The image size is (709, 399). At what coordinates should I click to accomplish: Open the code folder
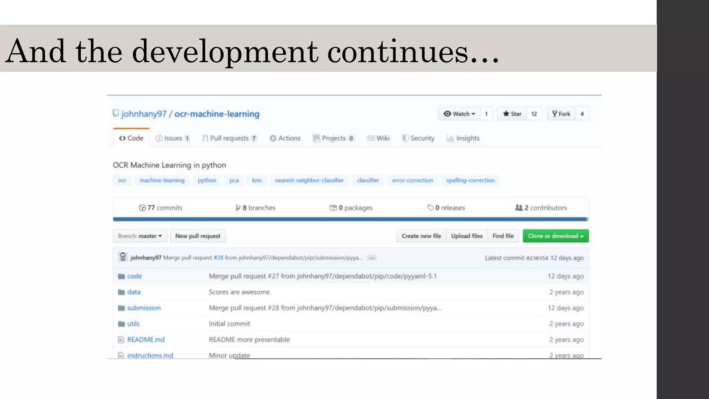click(x=134, y=276)
